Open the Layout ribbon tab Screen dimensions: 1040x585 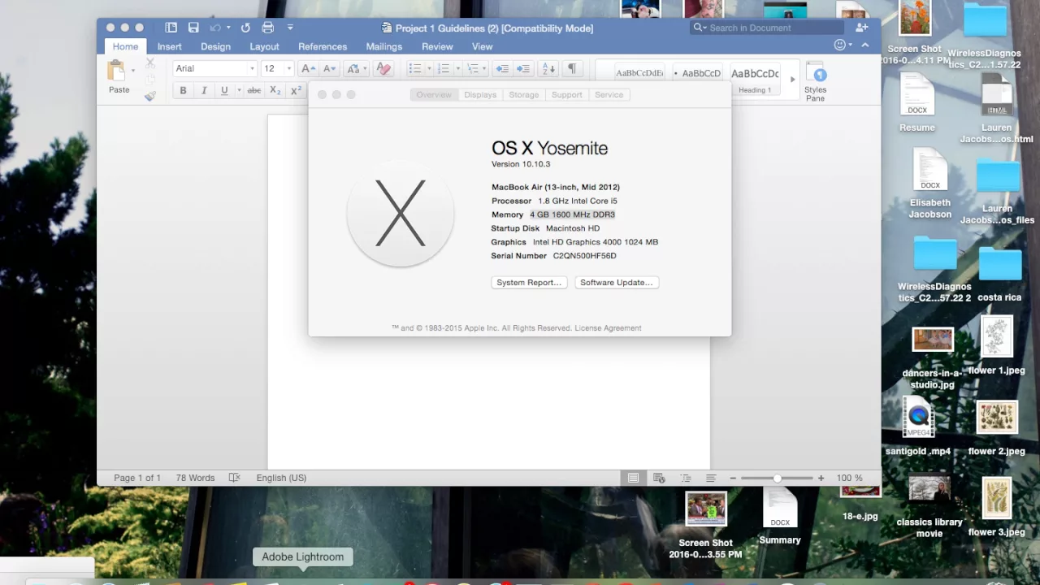pyautogui.click(x=264, y=46)
